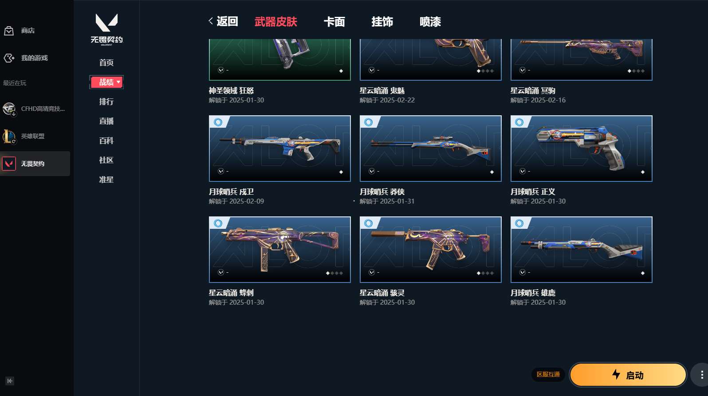Select level dots on 星云暗涌 骇灵 card
708x396 pixels.
point(485,273)
